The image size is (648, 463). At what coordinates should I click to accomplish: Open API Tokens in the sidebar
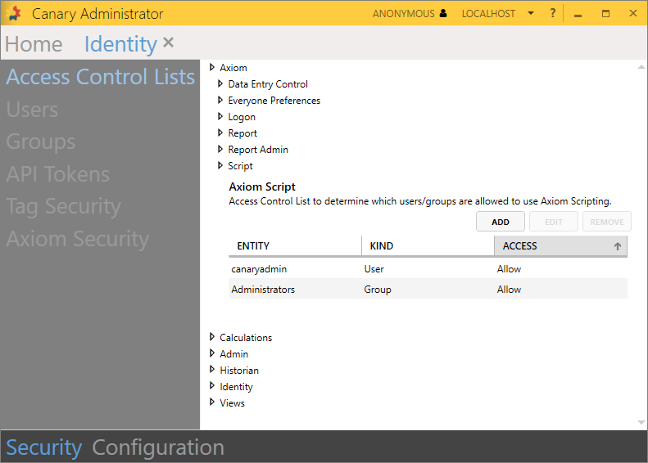pos(57,174)
